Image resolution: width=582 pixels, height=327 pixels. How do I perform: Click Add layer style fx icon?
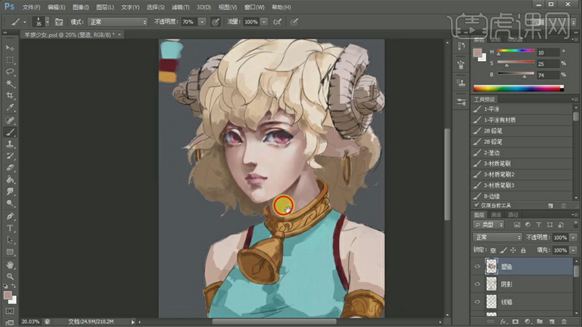(x=503, y=321)
